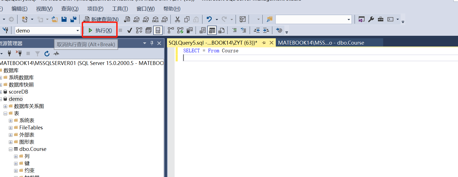458x177 pixels.
Task: Run the query with the 执行(X) button
Action: click(x=100, y=30)
